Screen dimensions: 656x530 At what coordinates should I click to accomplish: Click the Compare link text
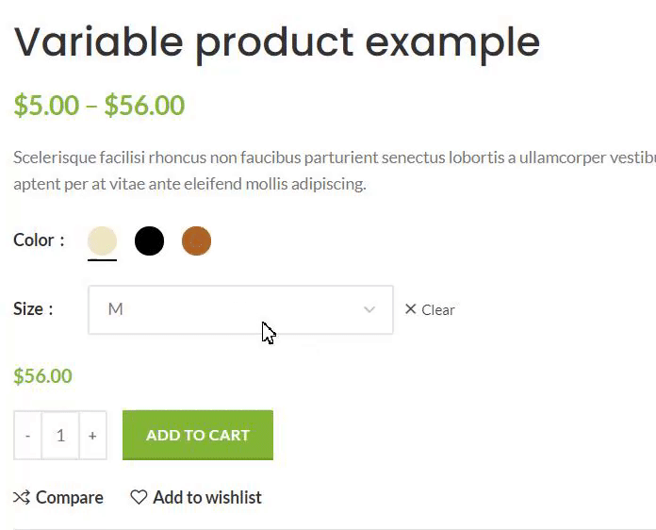tap(70, 497)
